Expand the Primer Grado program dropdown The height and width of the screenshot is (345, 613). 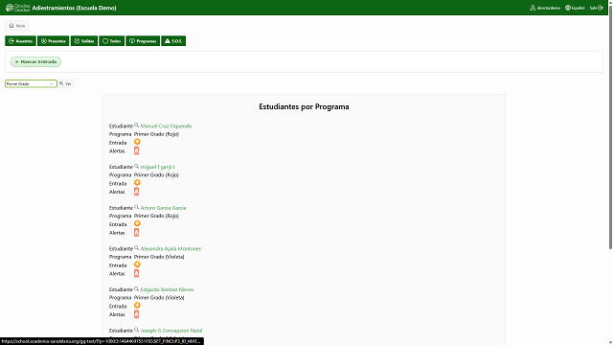click(31, 83)
